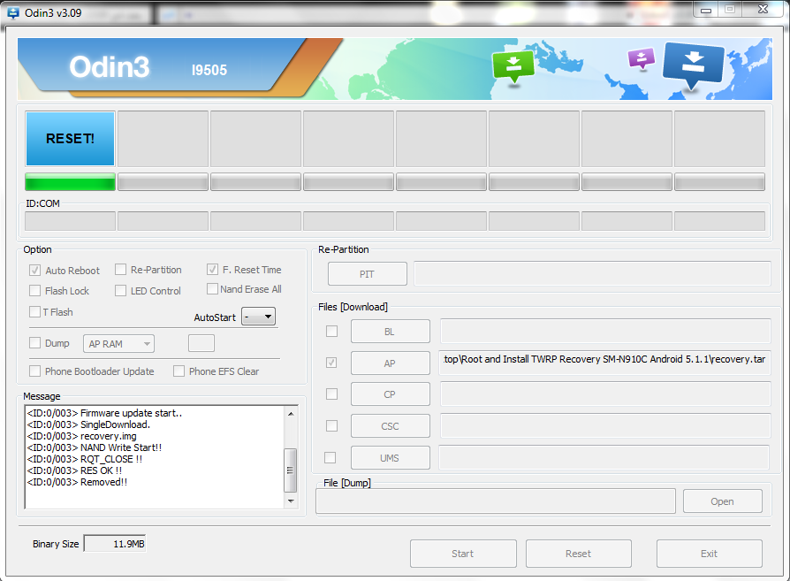
Task: Click the CSC file button
Action: 391,426
